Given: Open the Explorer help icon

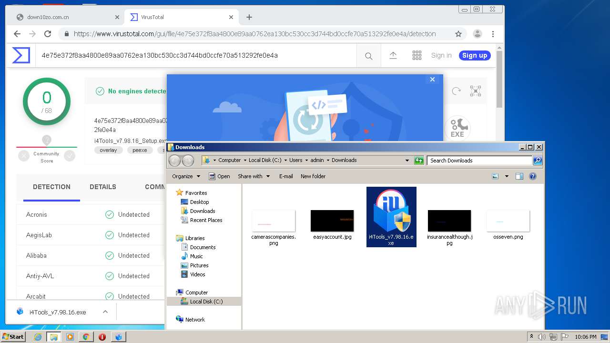Looking at the screenshot, I should (533, 176).
